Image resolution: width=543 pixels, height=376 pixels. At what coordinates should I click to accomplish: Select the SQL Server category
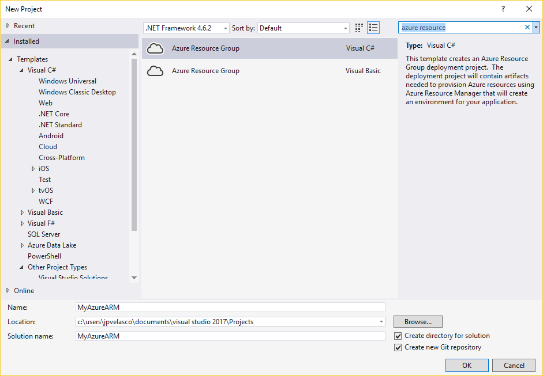44,234
